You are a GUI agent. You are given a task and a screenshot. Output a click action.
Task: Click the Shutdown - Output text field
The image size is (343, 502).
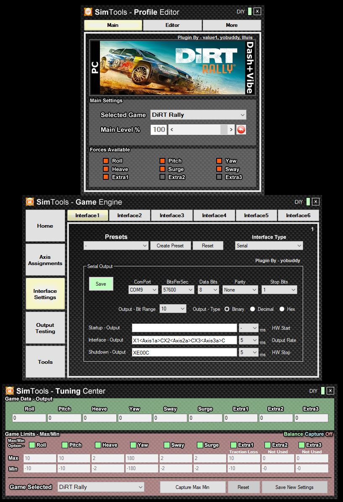point(184,352)
